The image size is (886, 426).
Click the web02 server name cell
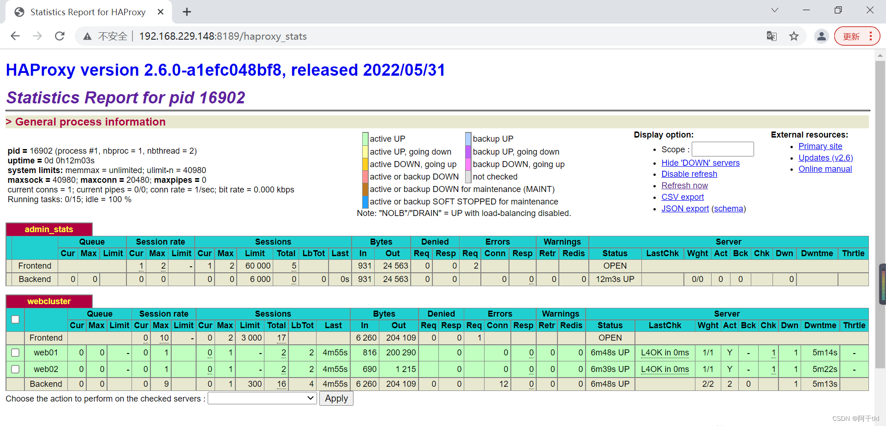coord(46,369)
